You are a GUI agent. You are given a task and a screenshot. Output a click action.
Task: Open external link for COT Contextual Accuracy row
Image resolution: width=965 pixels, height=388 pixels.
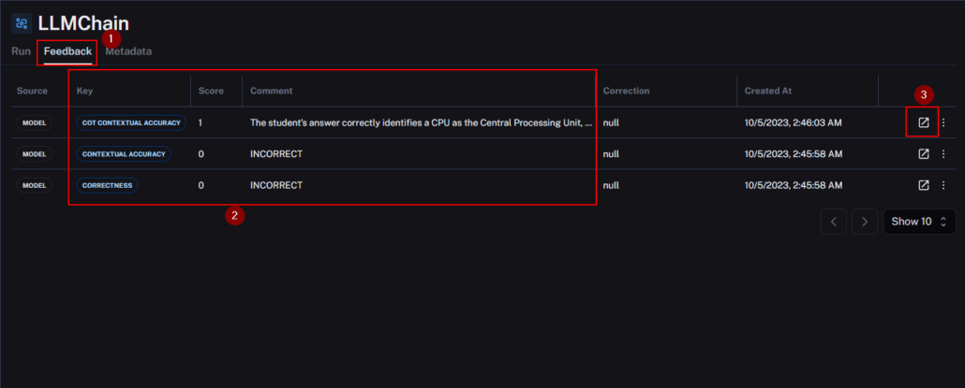pyautogui.click(x=923, y=122)
